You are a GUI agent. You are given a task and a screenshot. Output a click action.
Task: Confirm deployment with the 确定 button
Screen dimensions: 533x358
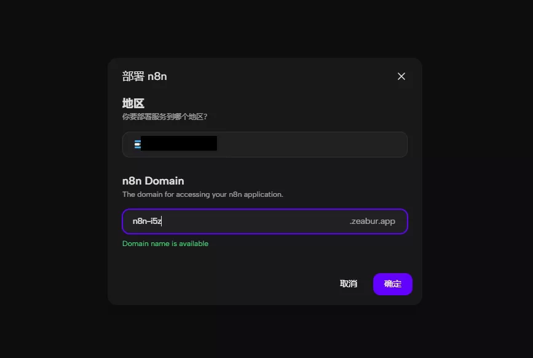[393, 284]
